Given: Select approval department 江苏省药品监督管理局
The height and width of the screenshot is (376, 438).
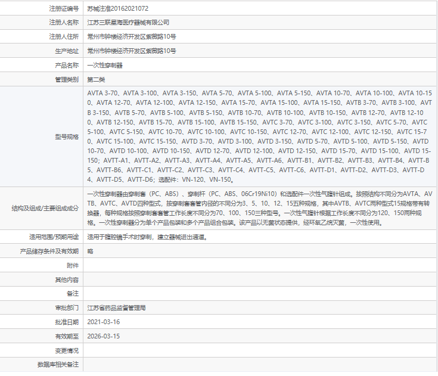Looking at the screenshot, I should pos(116,308).
